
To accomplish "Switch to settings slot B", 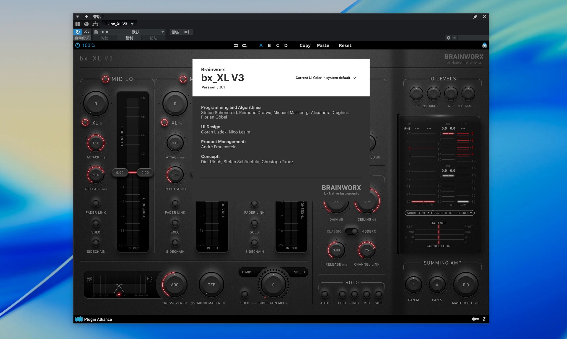I will 269,45.
